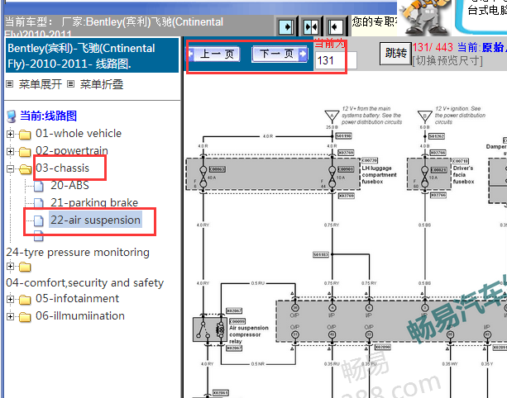
Task: Click 菜单折叠 to collapse all menus
Action: click(102, 84)
